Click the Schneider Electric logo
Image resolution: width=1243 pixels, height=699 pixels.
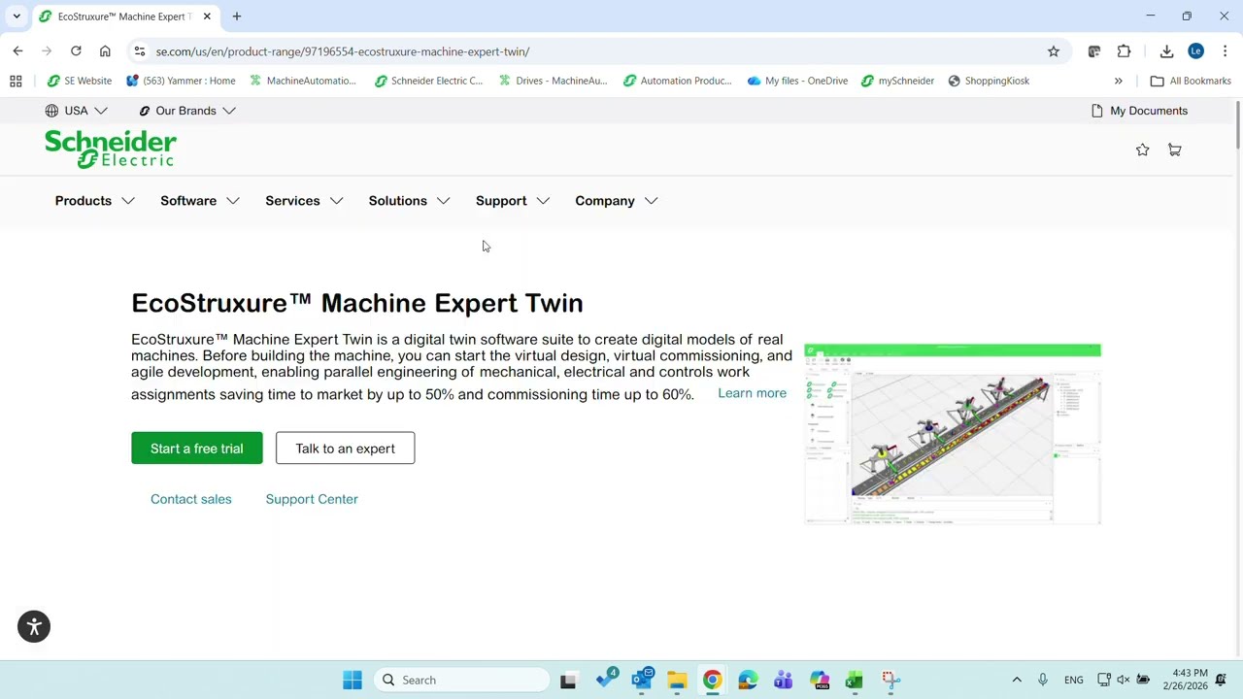pyautogui.click(x=111, y=150)
